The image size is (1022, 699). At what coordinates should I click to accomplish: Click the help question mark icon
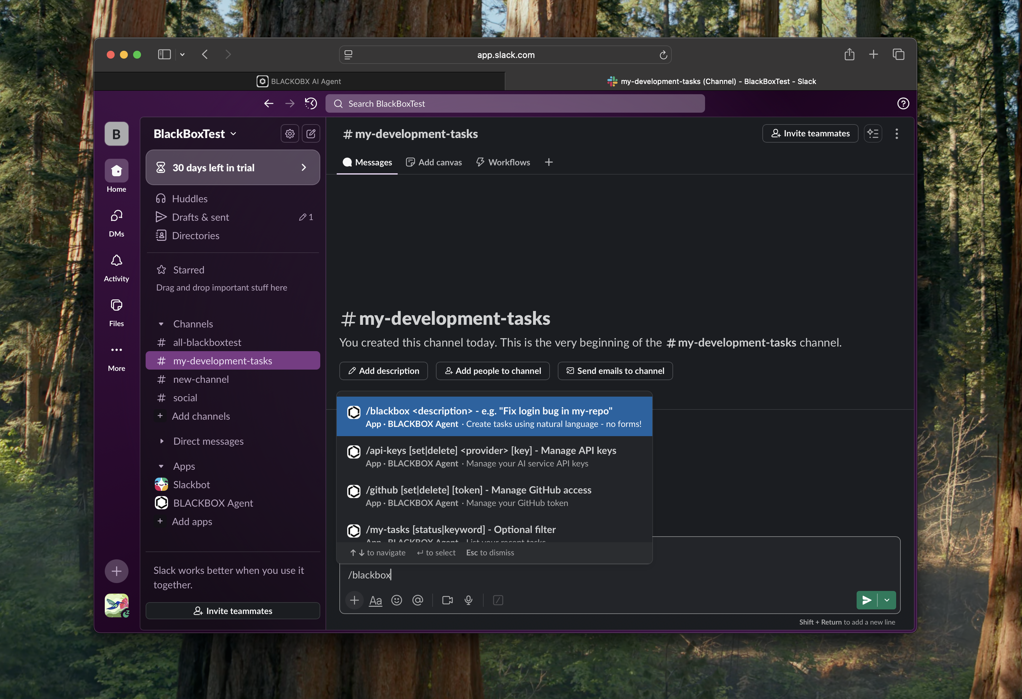(x=903, y=103)
